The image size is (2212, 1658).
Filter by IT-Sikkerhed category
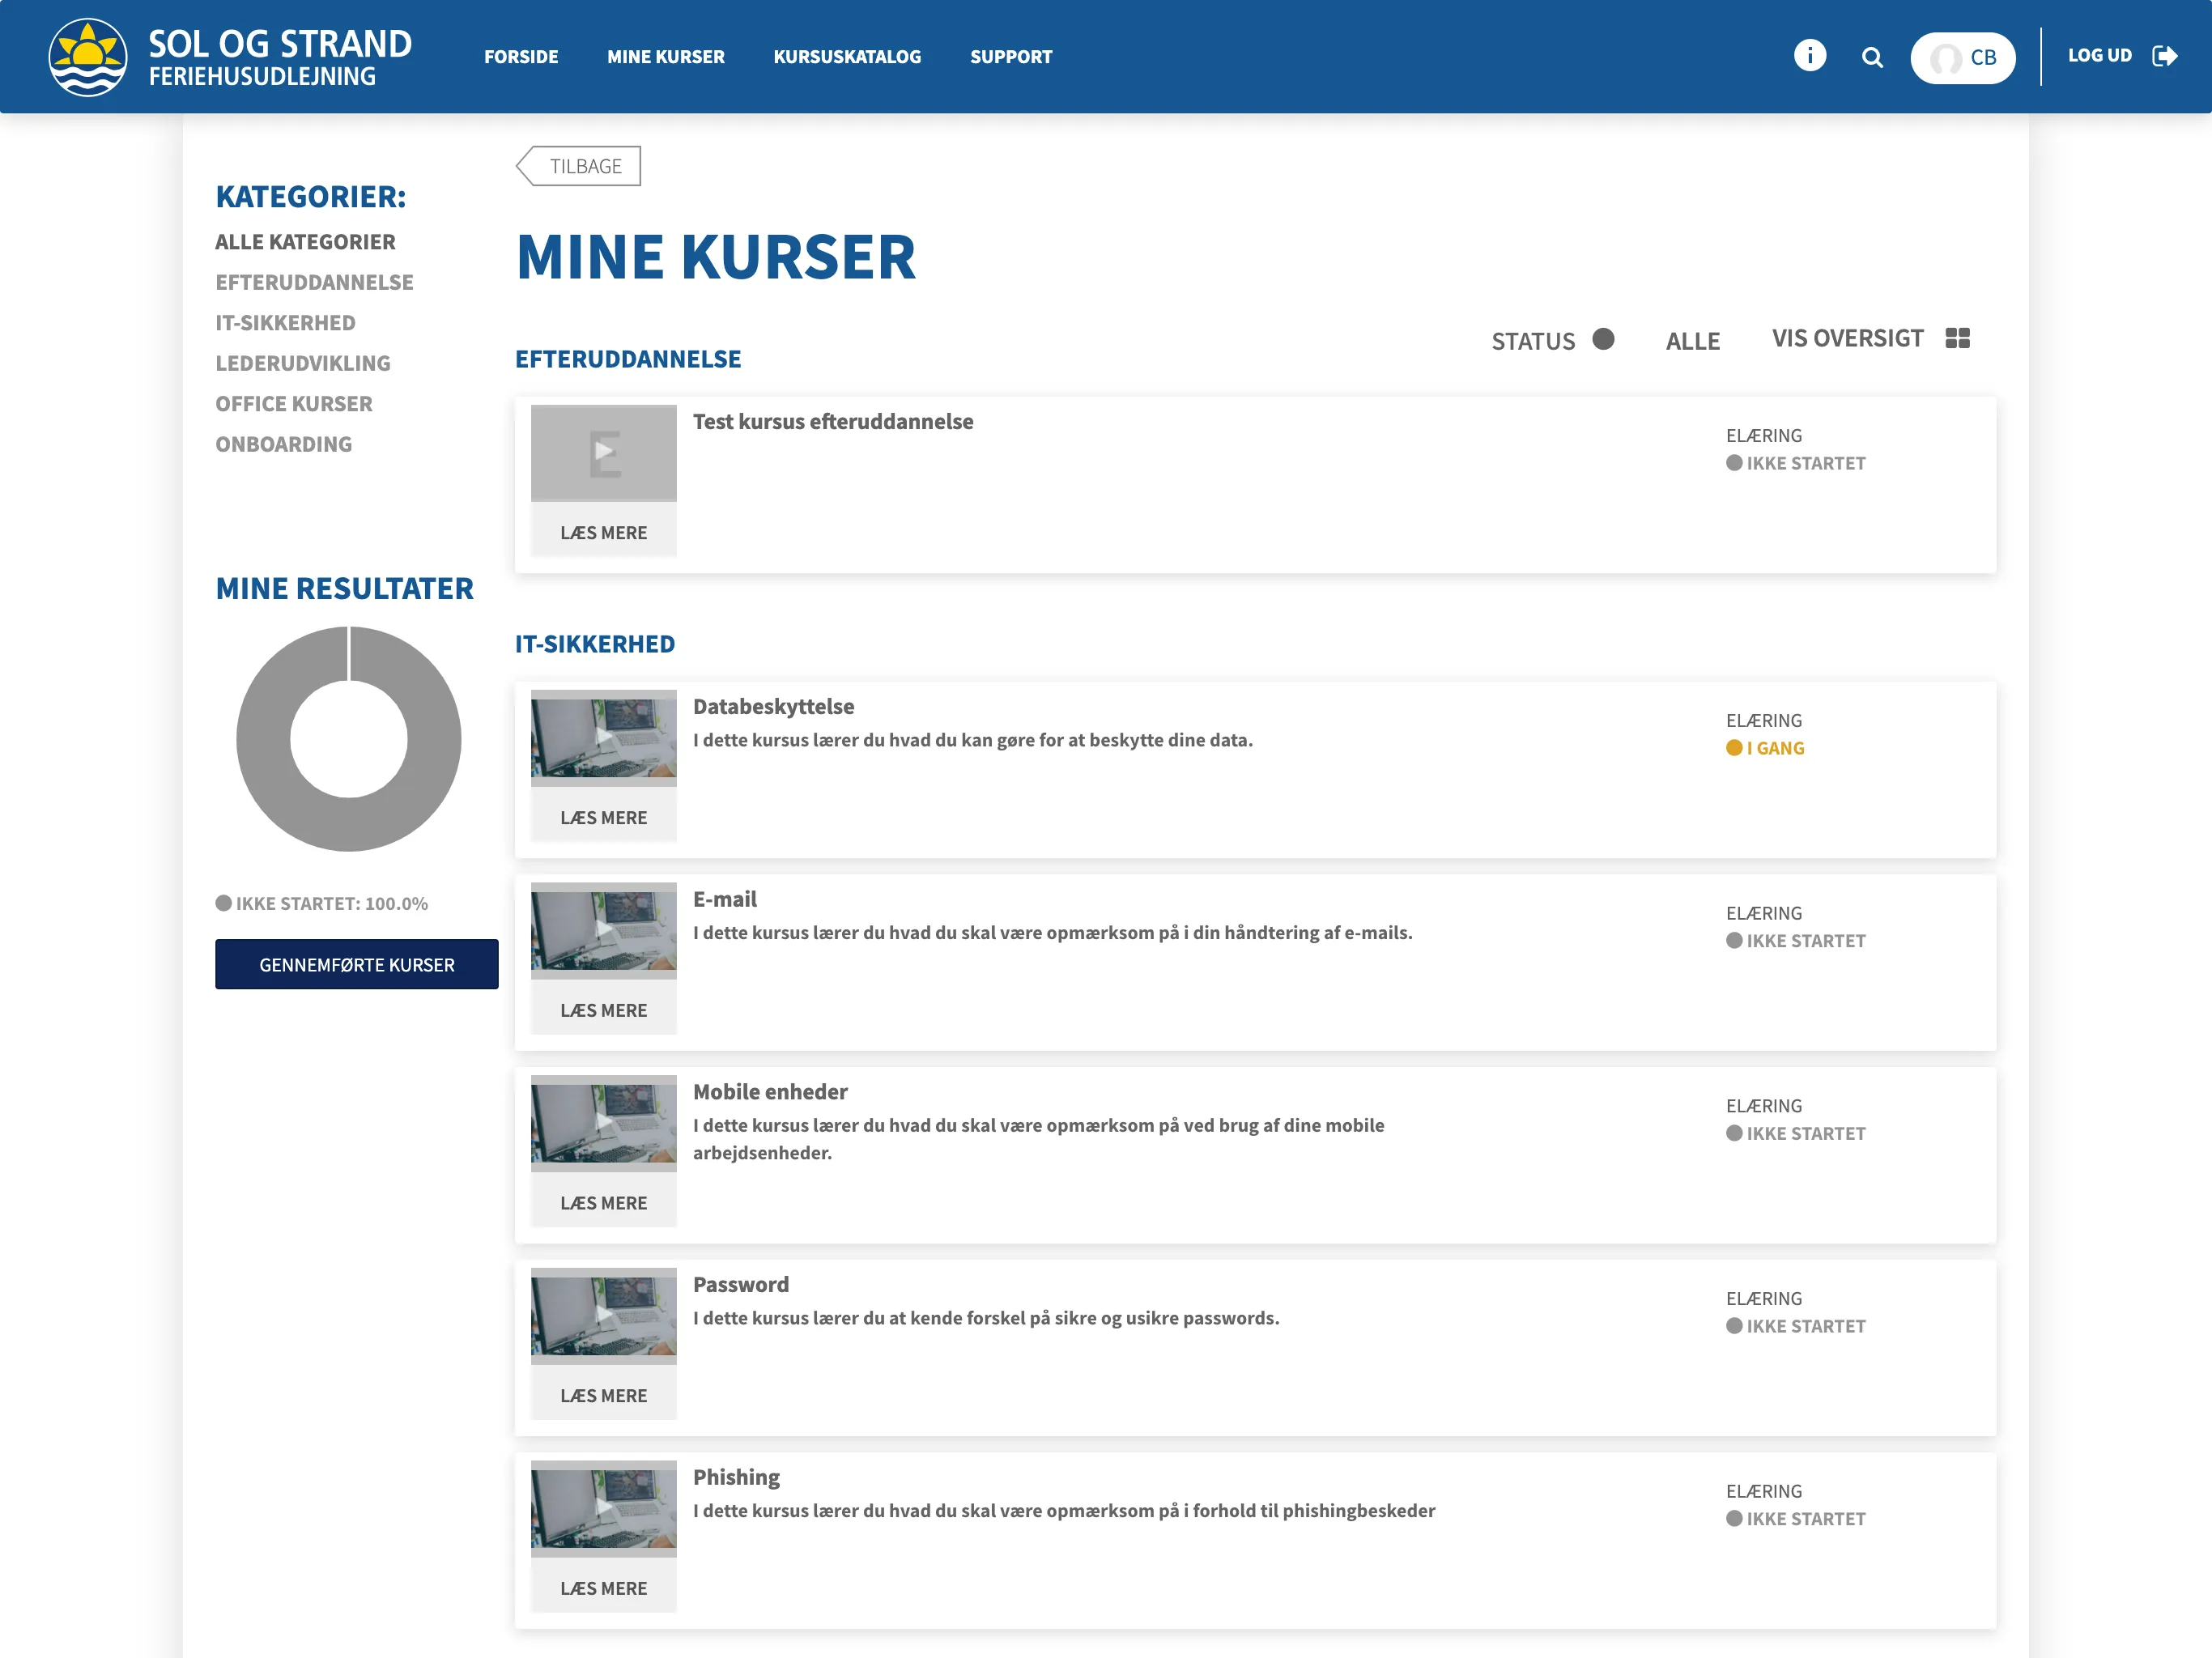285,323
